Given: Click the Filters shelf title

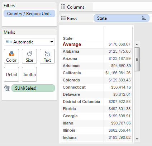Looking at the screenshot, I should click(9, 6).
